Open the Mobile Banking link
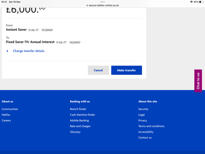 point(80,120)
